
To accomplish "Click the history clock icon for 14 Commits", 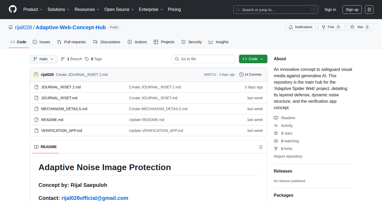I will point(241,75).
